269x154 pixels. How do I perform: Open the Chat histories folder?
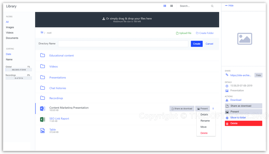[x=58, y=88]
